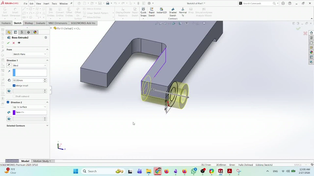Open Windows Start menu
This screenshot has width=314, height=176.
coord(76,171)
